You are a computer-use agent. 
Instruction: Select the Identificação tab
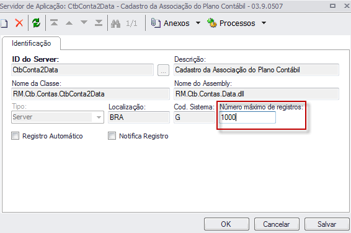(32, 43)
